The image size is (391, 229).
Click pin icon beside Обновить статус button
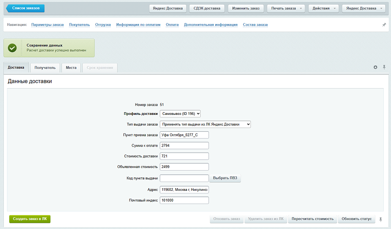tap(380, 219)
